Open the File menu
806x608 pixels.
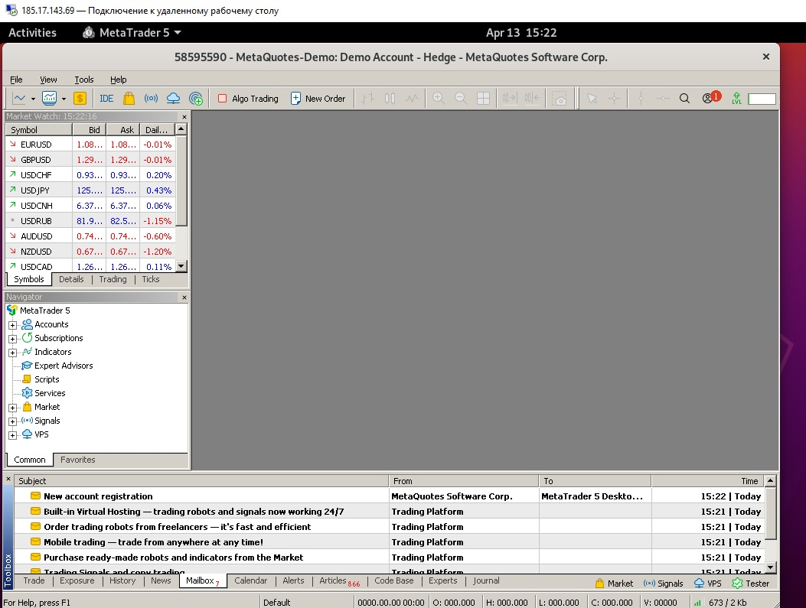click(16, 80)
